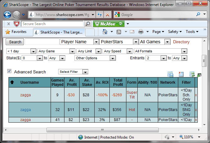Click the Internet globe zone icon
This screenshot has width=210, height=143.
pos(80,137)
